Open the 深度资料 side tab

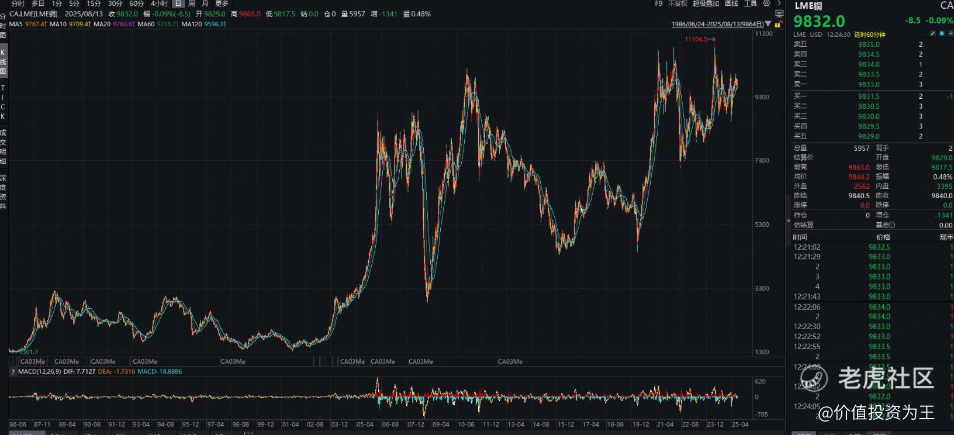(3, 192)
